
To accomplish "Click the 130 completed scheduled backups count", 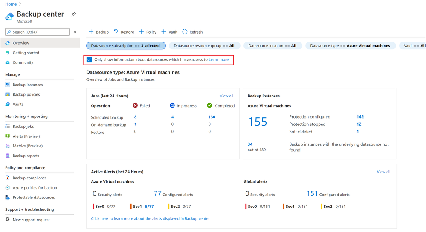I will 212,117.
